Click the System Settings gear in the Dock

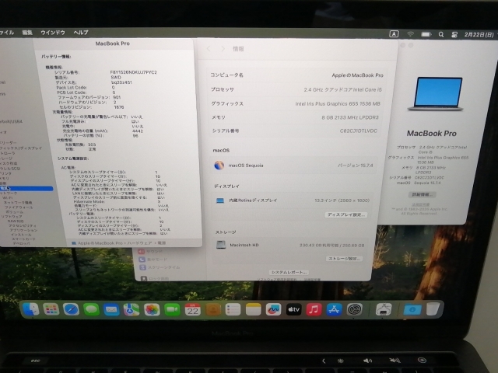coord(355,309)
